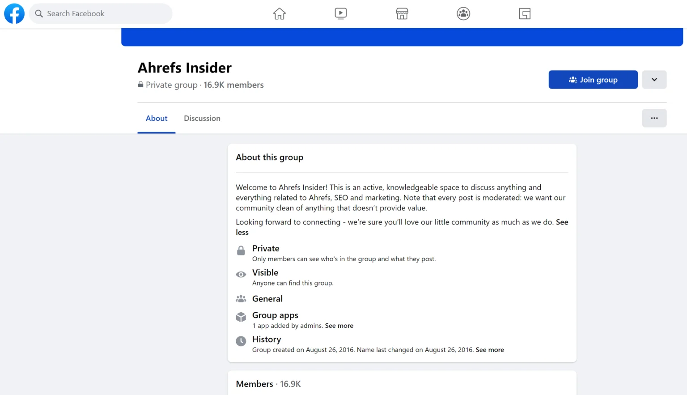Click the magnifier search icon
Viewport: 687px width, 395px height.
[39, 14]
